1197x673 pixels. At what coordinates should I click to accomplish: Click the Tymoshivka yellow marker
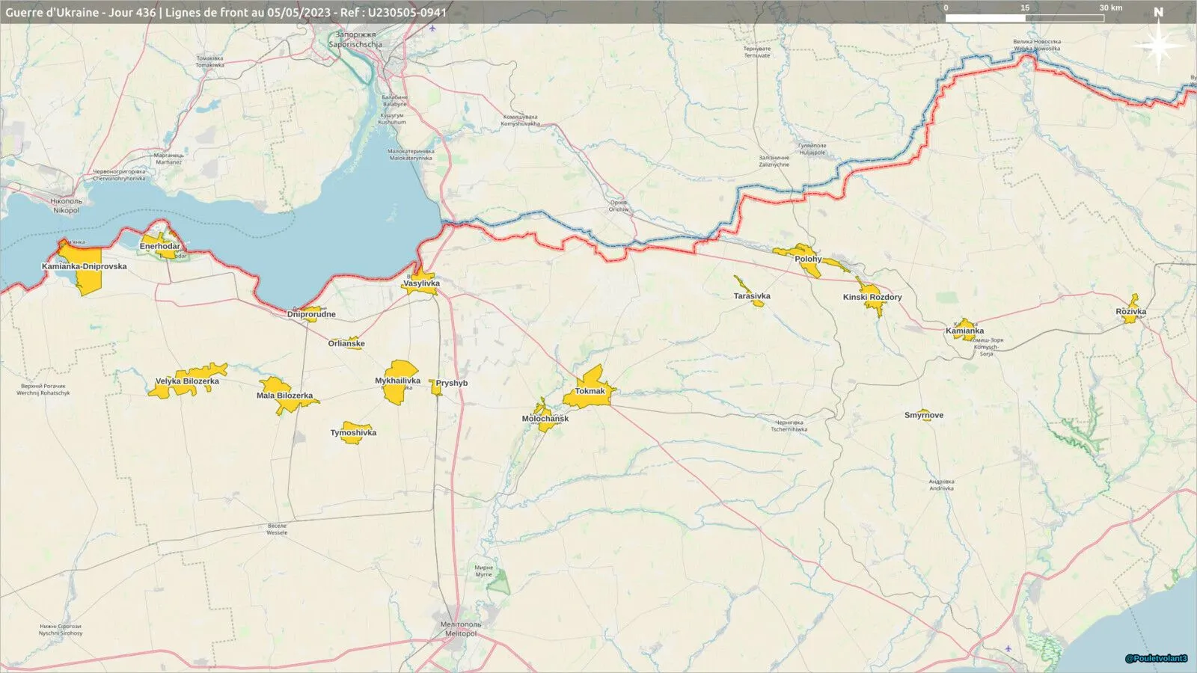pyautogui.click(x=354, y=432)
